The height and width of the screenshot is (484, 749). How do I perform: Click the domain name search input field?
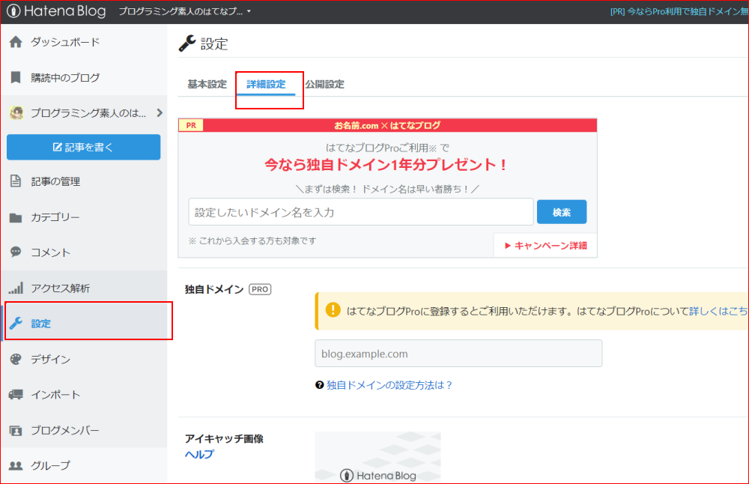pyautogui.click(x=361, y=212)
